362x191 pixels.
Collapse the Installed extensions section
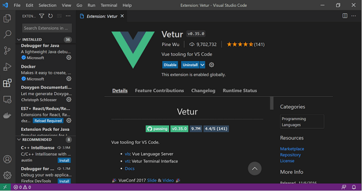[x=32, y=40]
